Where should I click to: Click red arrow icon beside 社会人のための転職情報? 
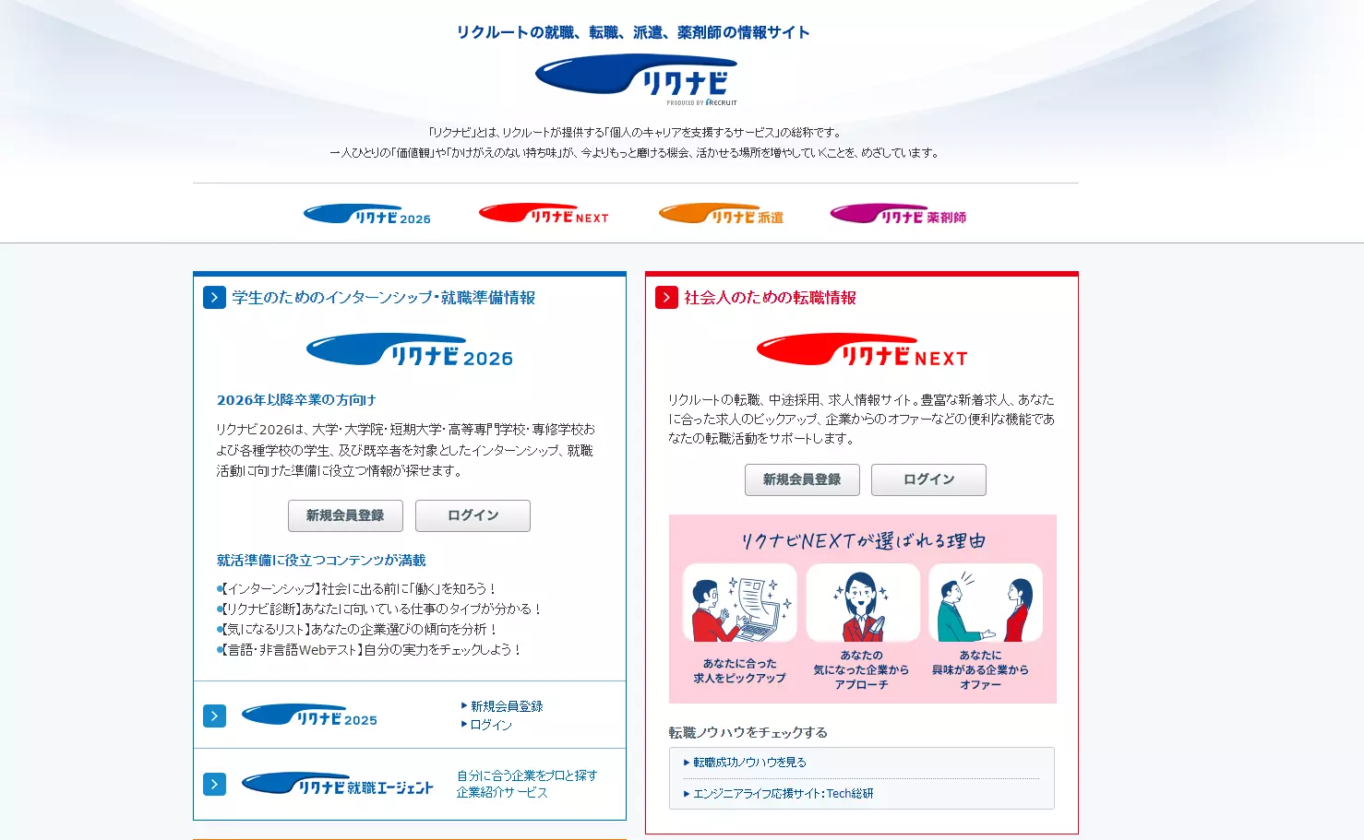(x=666, y=298)
